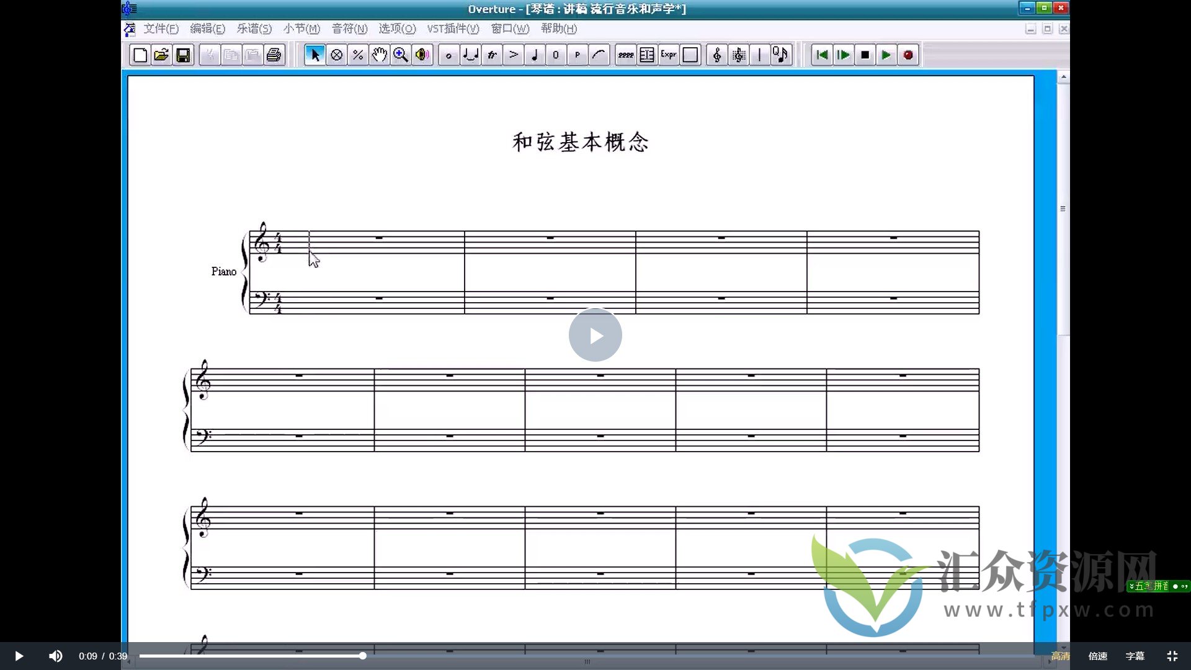Open the 乐谱(S) menu

254,29
